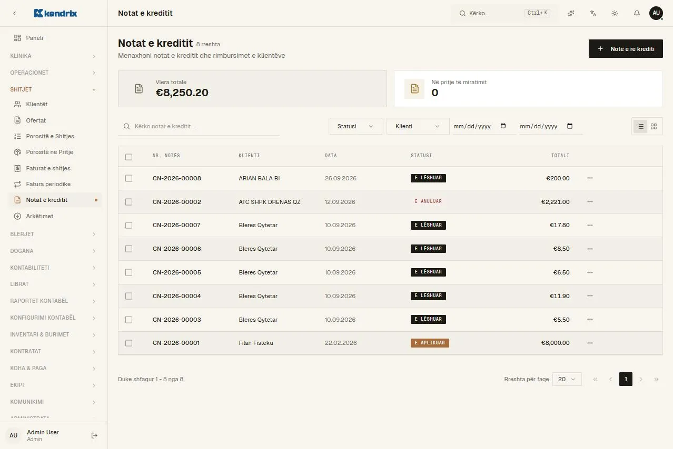Select the CN-2026-00007 row checkbox
Viewport: 673px width, 449px height.
[128, 225]
